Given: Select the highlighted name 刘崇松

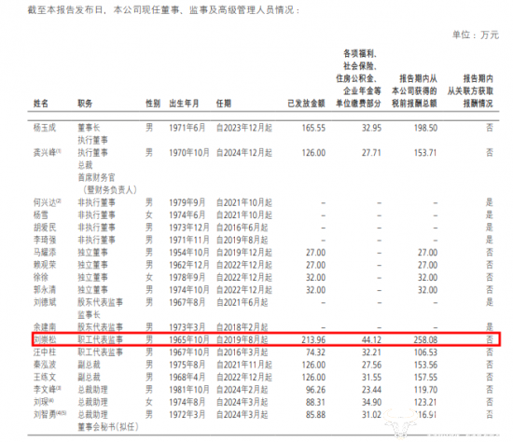Looking at the screenshot, I should click(x=45, y=339).
